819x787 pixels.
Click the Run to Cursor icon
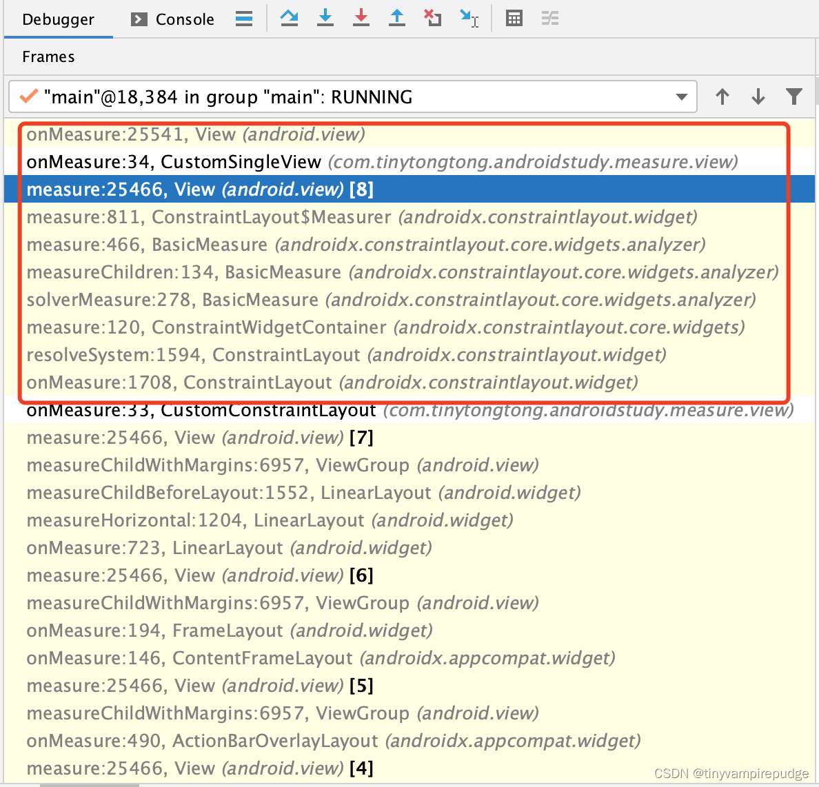[469, 19]
